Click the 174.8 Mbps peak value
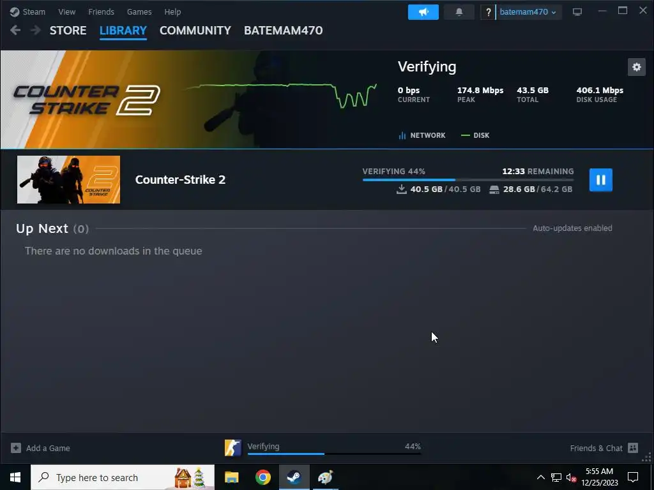Screen dimensions: 654x490 point(480,91)
